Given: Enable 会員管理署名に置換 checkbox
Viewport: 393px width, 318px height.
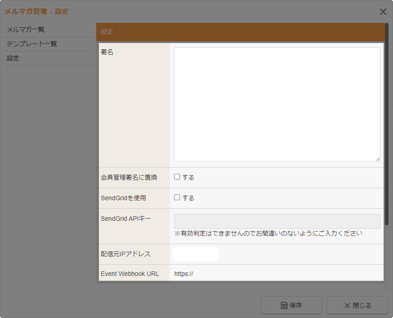Looking at the screenshot, I should coord(177,177).
